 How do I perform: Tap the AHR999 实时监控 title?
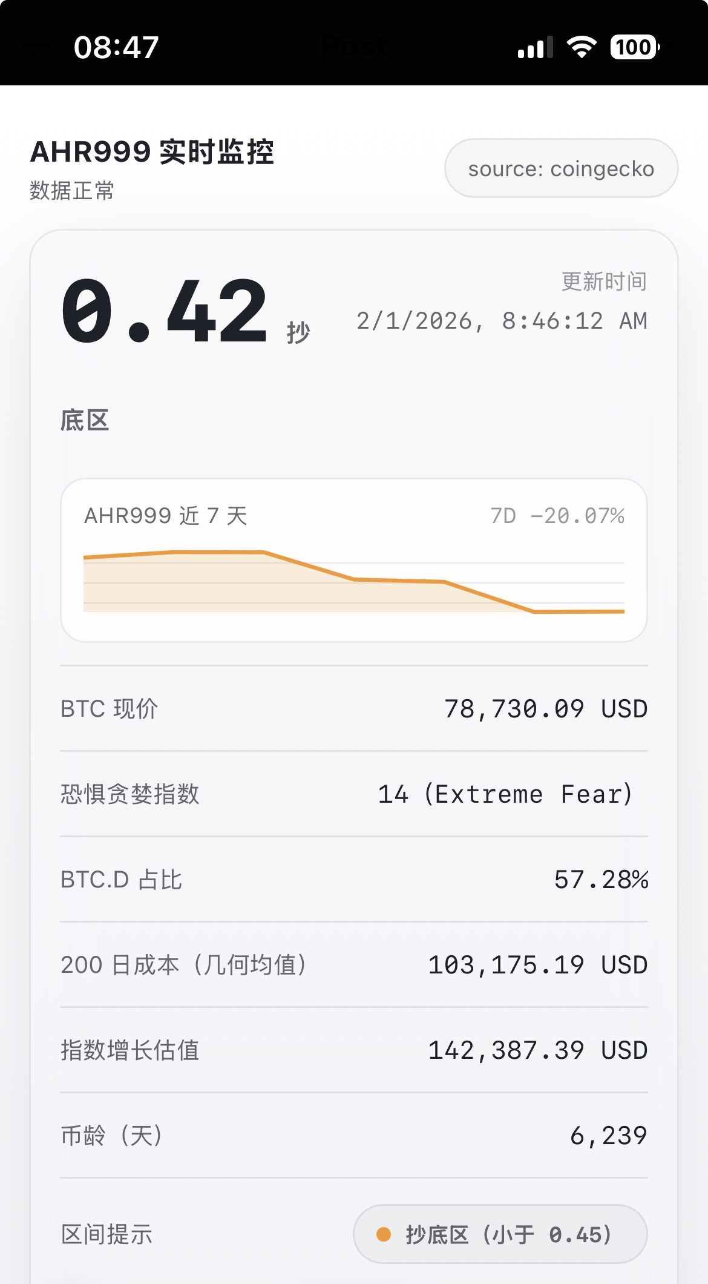pyautogui.click(x=152, y=151)
